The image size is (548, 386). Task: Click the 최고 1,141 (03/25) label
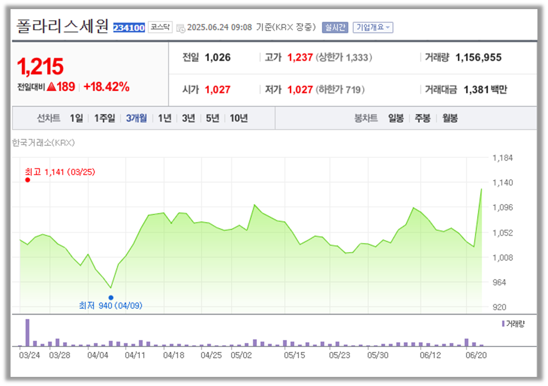click(60, 172)
